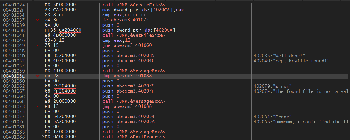
Task: Click opcode bytes 75 15
Action: pos(52,45)
